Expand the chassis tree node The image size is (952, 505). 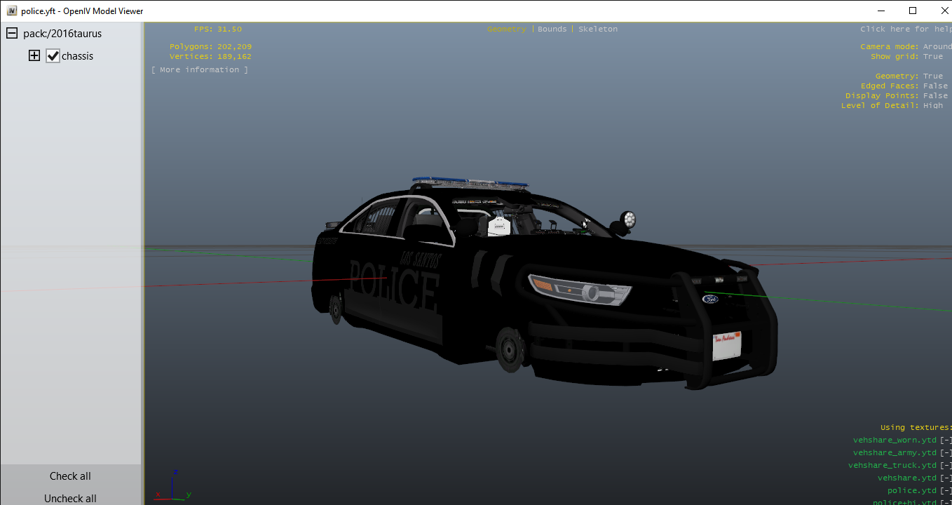tap(34, 56)
